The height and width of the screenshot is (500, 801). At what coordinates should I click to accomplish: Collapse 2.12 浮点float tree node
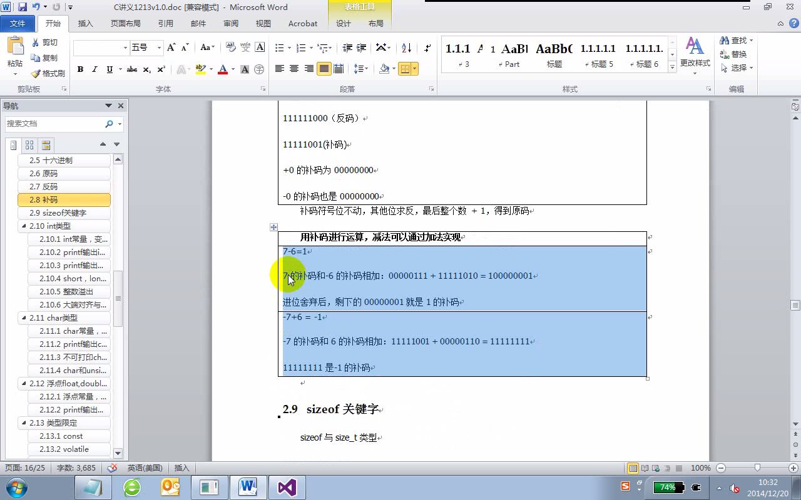pos(24,384)
